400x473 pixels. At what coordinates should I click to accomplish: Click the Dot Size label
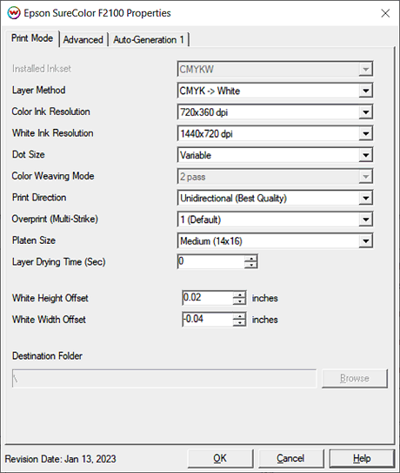pyautogui.click(x=29, y=154)
